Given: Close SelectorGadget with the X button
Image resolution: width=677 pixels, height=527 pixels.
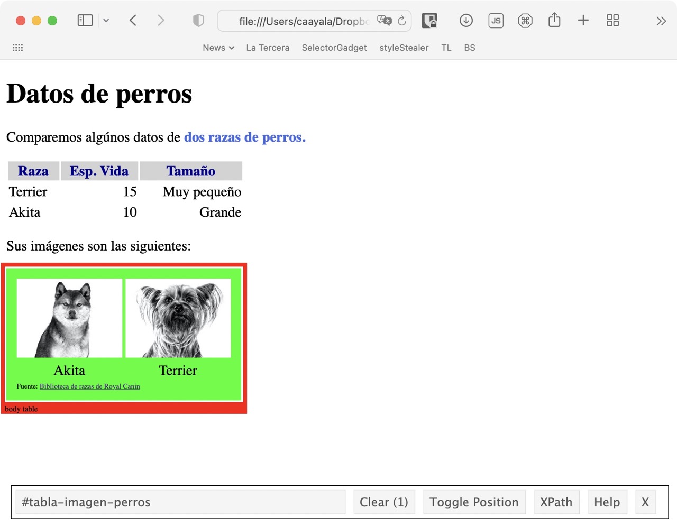Looking at the screenshot, I should [645, 502].
